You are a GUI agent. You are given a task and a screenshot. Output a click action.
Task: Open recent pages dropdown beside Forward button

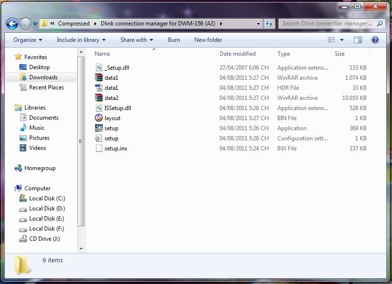35,24
